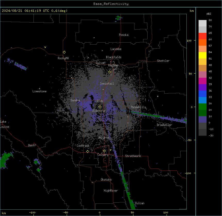This screenshot has height=216, width=222.
Task: Pick the green 30-20 dBZ legend swatch
Action: pos(202,107)
